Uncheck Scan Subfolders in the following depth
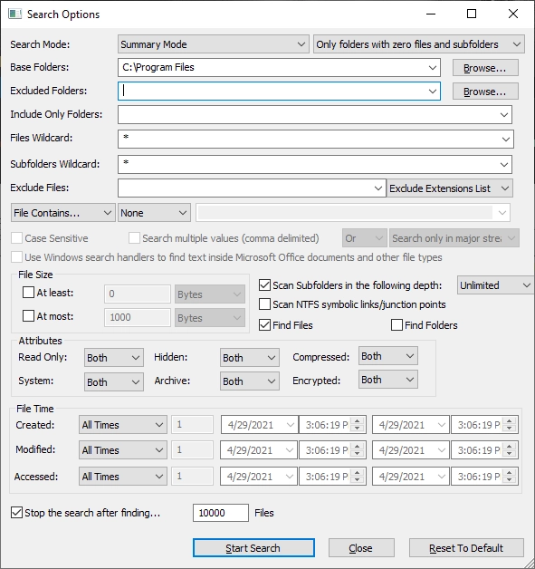Image resolution: width=535 pixels, height=569 pixels. point(264,285)
